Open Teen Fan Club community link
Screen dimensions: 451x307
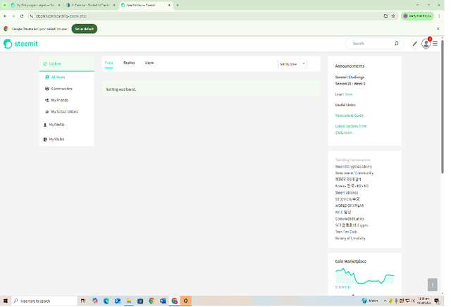click(346, 232)
